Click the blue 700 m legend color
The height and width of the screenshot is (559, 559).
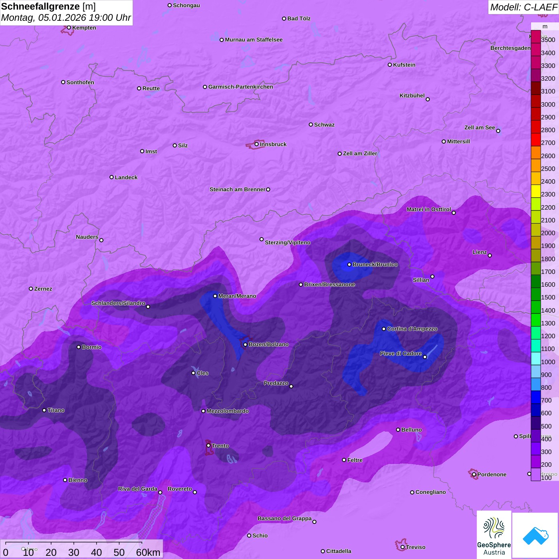535,397
